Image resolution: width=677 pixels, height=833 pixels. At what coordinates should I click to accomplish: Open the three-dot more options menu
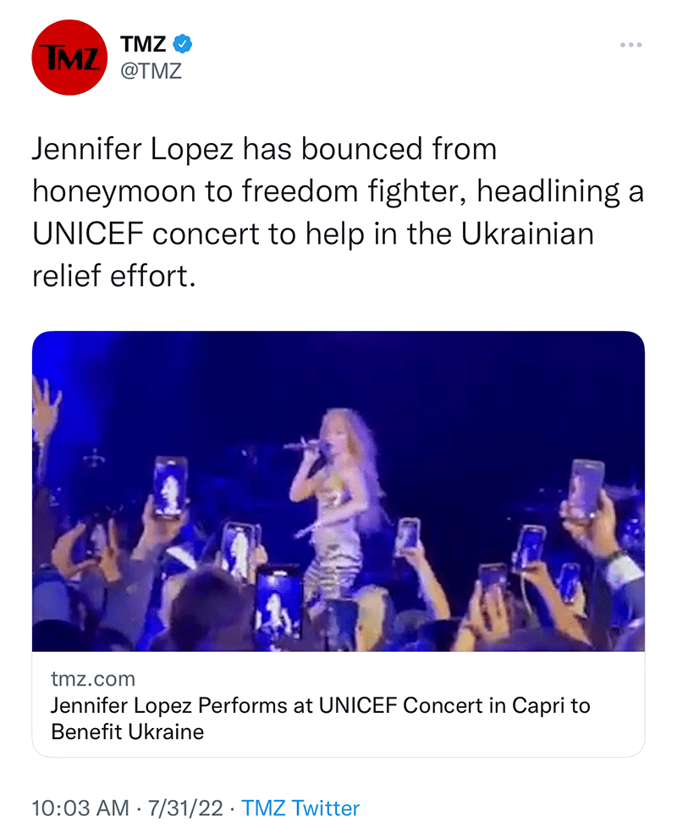tap(630, 44)
